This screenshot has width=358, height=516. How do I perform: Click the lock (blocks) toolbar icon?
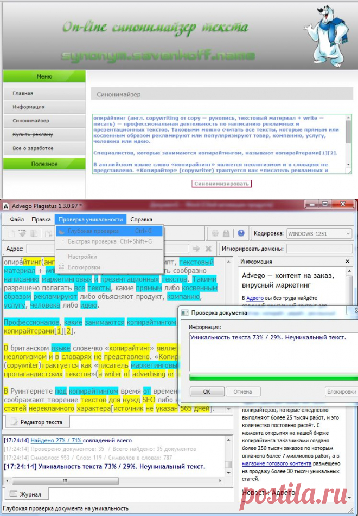[226, 233]
